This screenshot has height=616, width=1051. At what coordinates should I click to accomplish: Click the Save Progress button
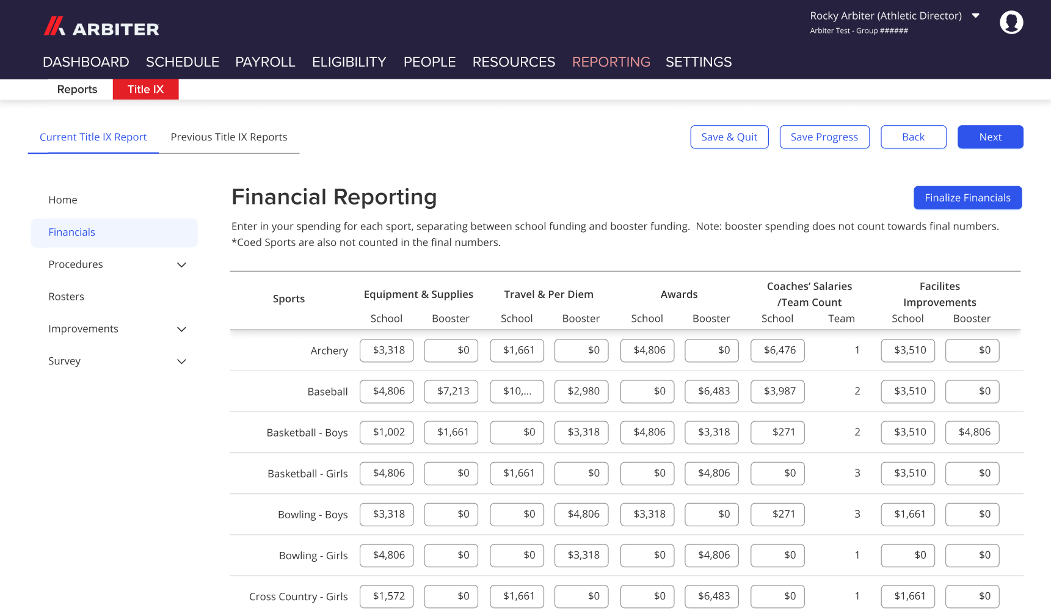click(x=824, y=137)
